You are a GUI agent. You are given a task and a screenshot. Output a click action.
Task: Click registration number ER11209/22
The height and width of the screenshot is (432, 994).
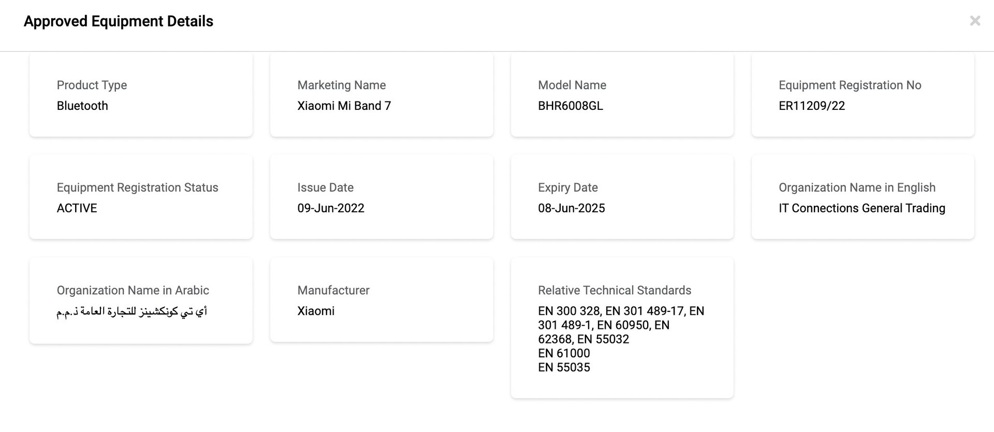[811, 106]
